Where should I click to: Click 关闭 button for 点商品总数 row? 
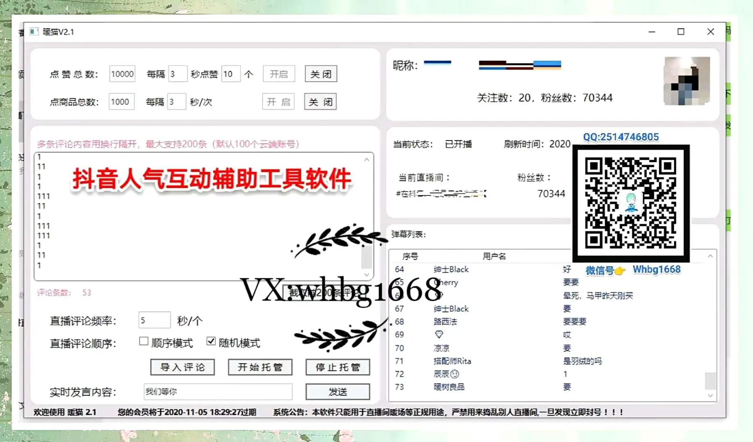click(320, 101)
